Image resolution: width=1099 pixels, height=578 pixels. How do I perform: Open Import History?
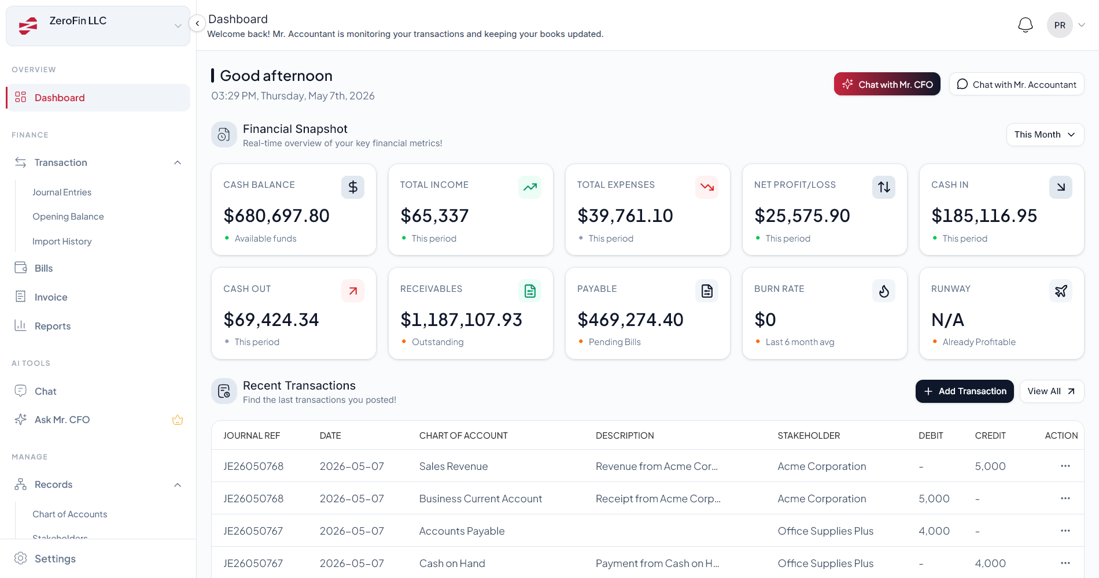pos(62,241)
